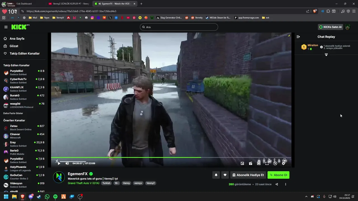Toggle picture-in-picture mode

pyautogui.click(x=242, y=163)
